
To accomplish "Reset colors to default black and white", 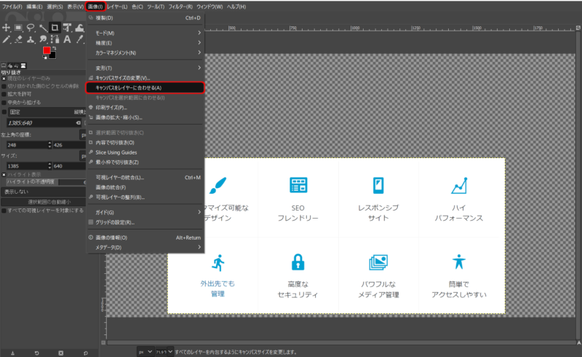I will (x=45, y=57).
